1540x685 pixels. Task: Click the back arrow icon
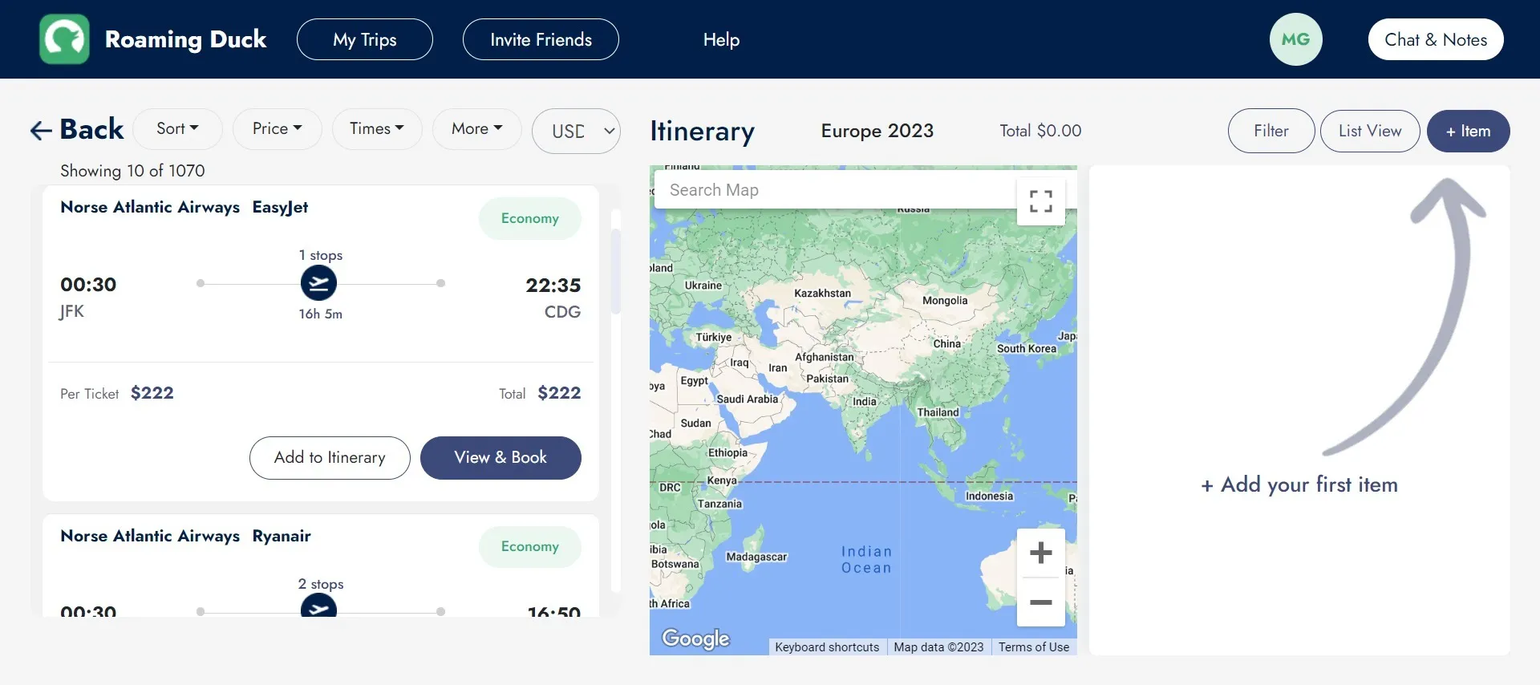[41, 130]
